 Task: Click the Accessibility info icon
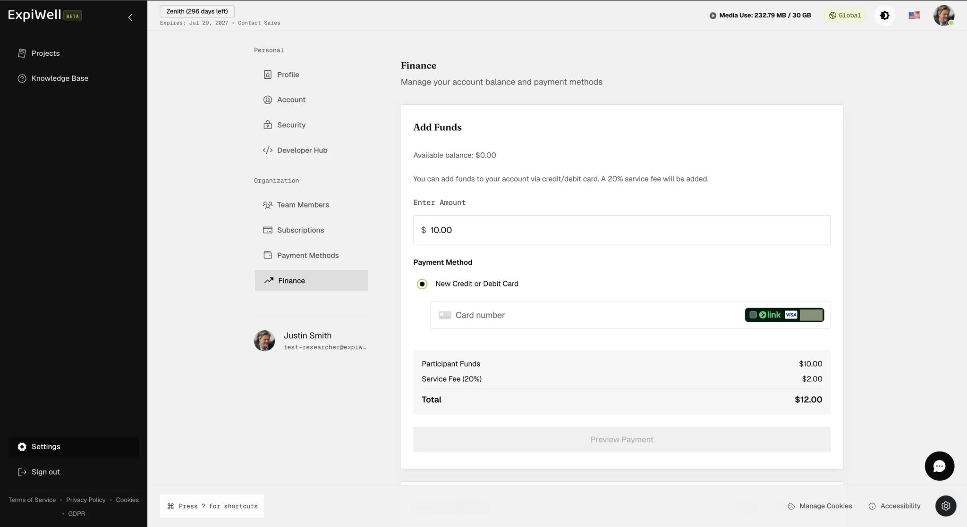point(872,506)
